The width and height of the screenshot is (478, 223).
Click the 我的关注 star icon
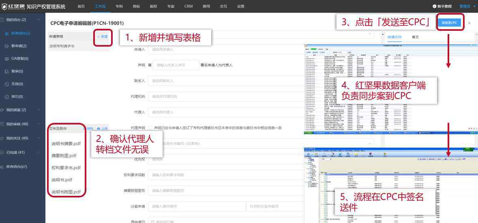coord(2,138)
